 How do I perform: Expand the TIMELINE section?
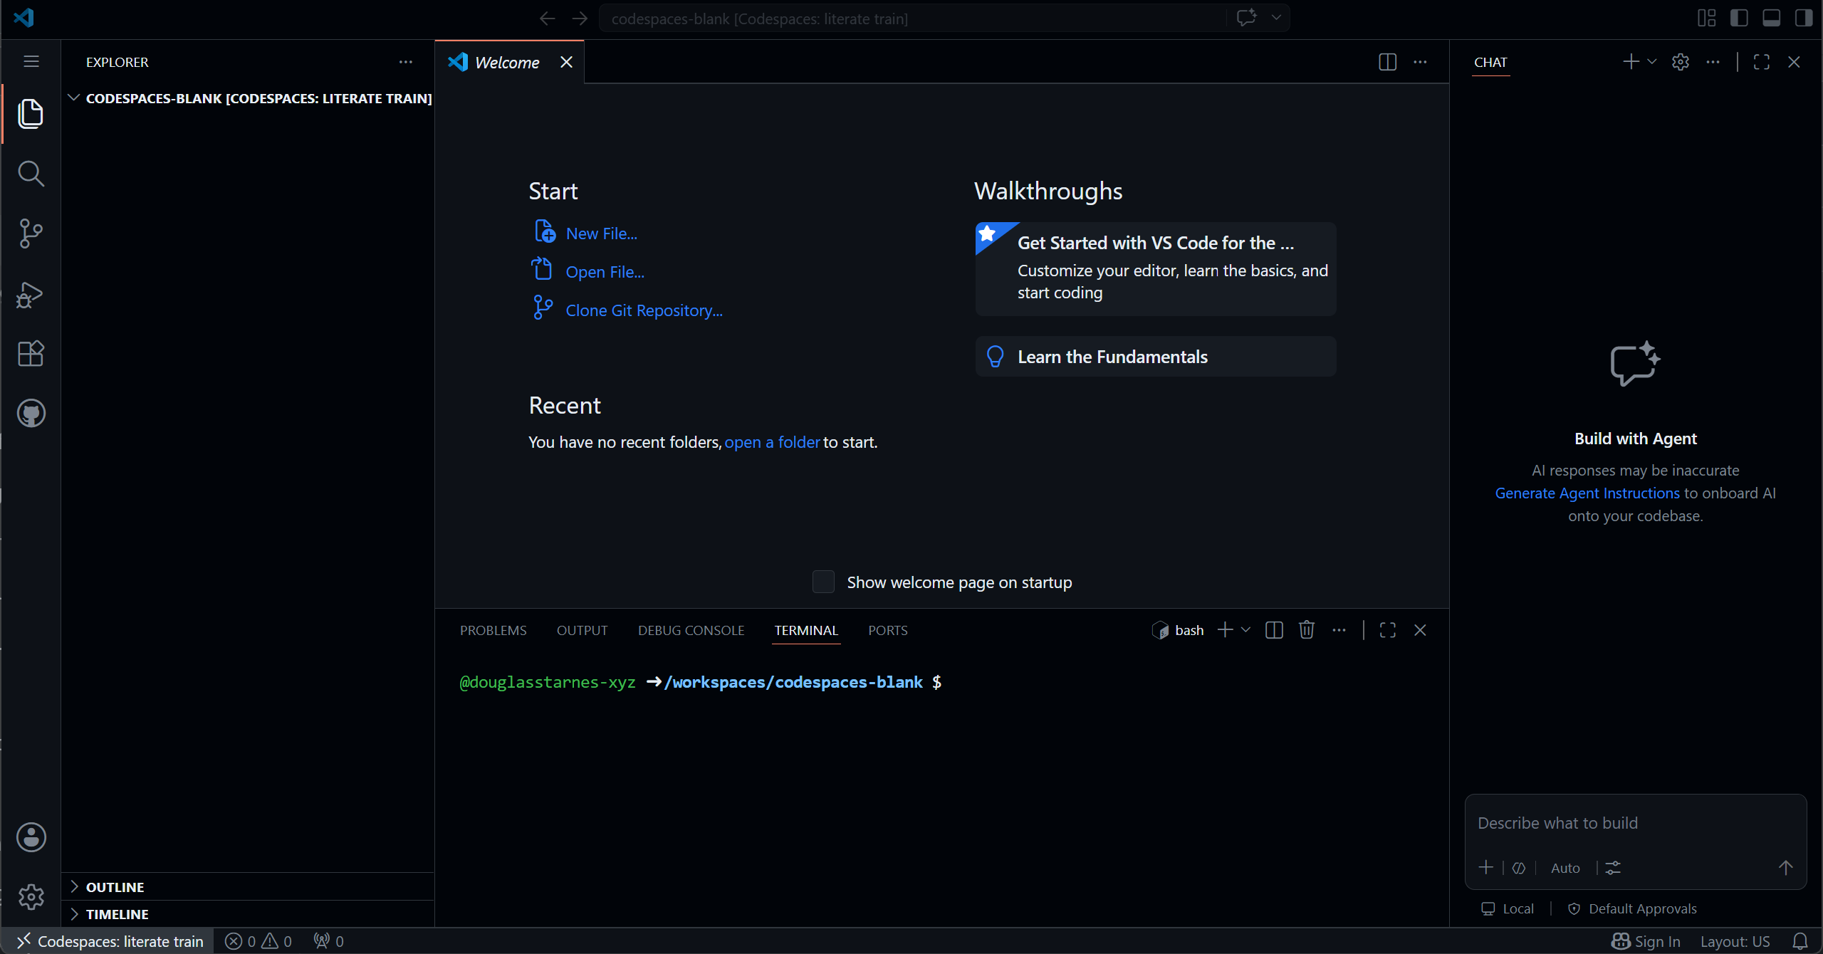248,914
